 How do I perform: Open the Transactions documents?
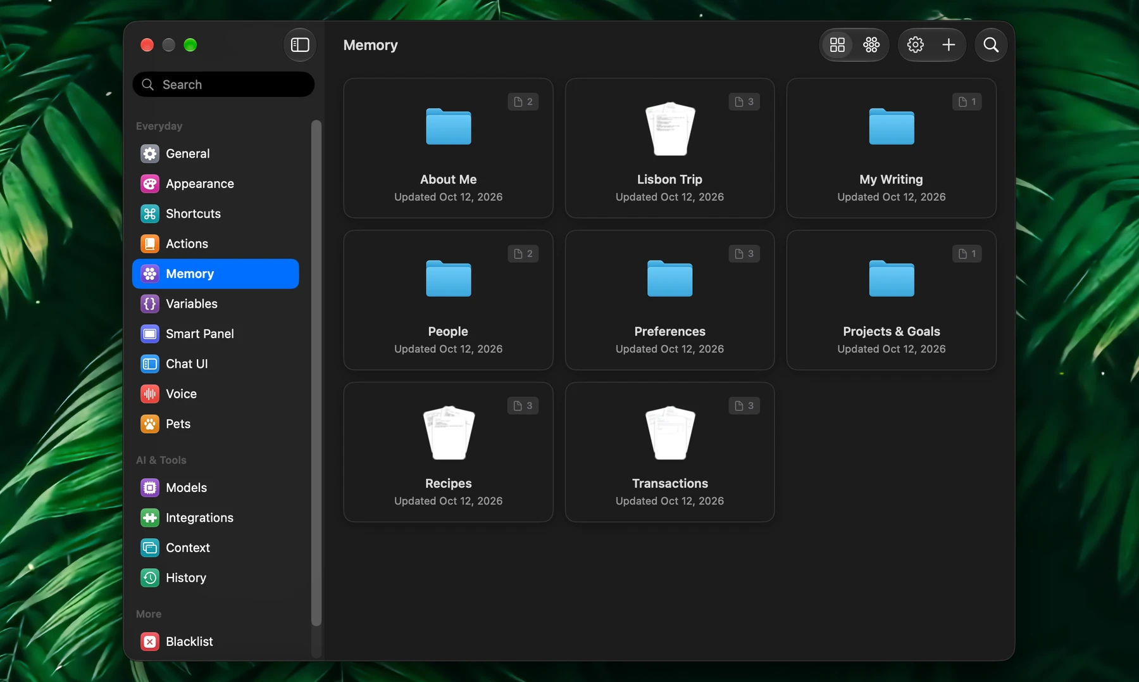tap(669, 452)
